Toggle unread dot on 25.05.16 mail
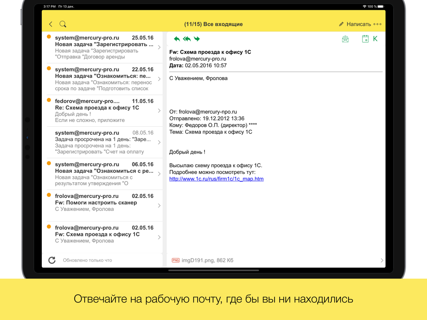The height and width of the screenshot is (320, 427). click(x=49, y=37)
